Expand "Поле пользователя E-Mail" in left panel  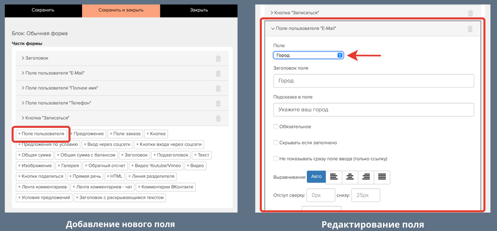(122, 73)
